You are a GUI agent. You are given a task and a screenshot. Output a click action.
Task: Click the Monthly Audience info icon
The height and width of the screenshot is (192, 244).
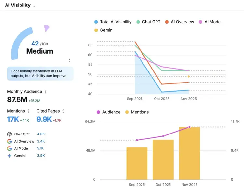46,92
